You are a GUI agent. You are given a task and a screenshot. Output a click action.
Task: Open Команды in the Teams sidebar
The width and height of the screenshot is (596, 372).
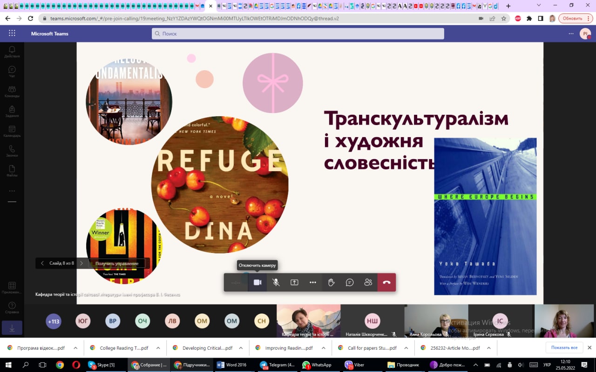[x=12, y=92]
